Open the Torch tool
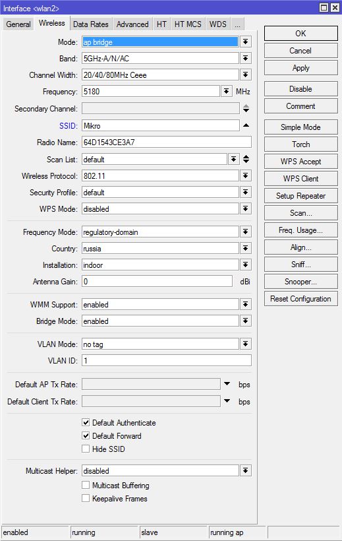Viewport: 342px width, 541px height. click(300, 144)
